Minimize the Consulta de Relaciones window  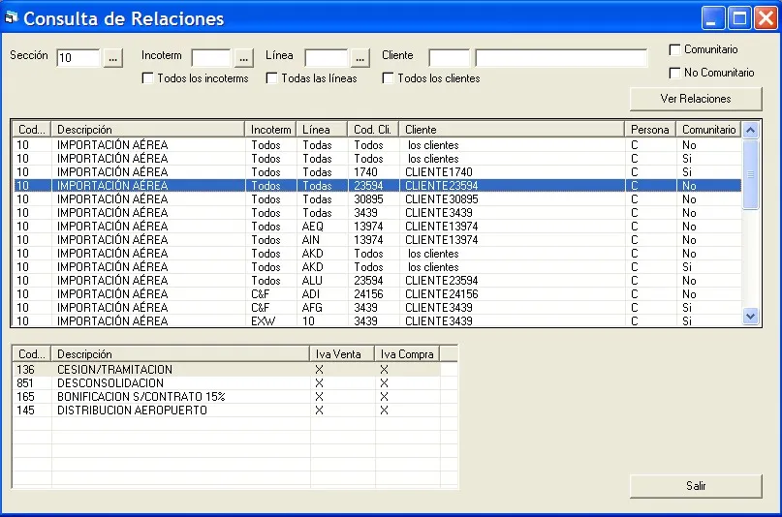coord(713,19)
